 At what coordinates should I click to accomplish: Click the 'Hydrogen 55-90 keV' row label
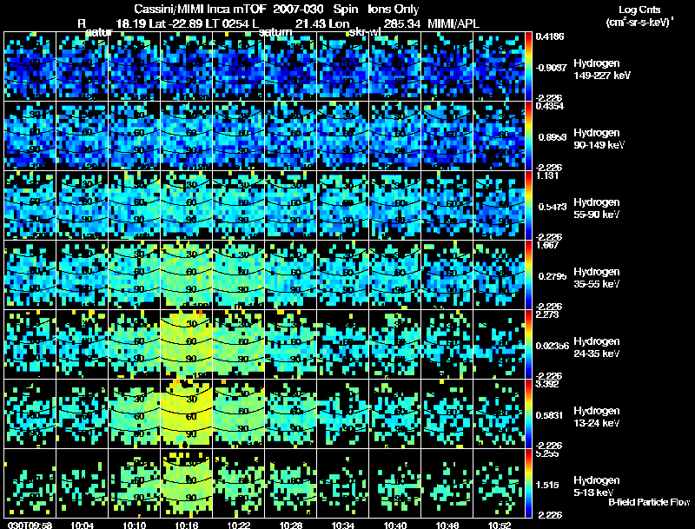click(x=597, y=208)
